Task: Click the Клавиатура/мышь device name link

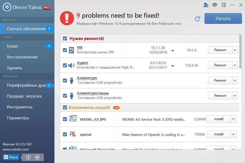Action: pos(93,93)
